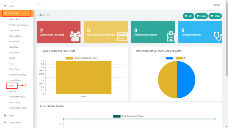Click the Permintaan Laboratorium card
Image resolution: width=228 pixels, height=128 pixels.
[153, 32]
